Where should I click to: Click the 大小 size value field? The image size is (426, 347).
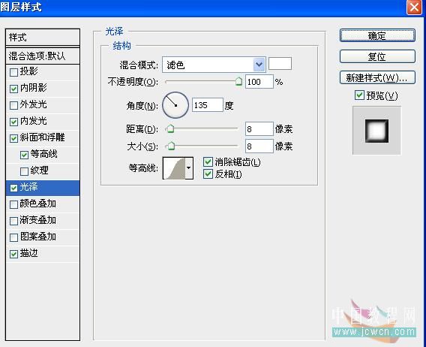click(x=259, y=146)
